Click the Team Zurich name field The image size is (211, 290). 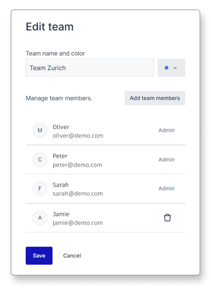(90, 68)
